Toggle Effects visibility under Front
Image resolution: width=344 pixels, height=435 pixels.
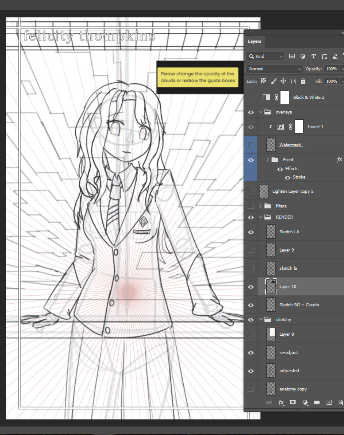280,169
